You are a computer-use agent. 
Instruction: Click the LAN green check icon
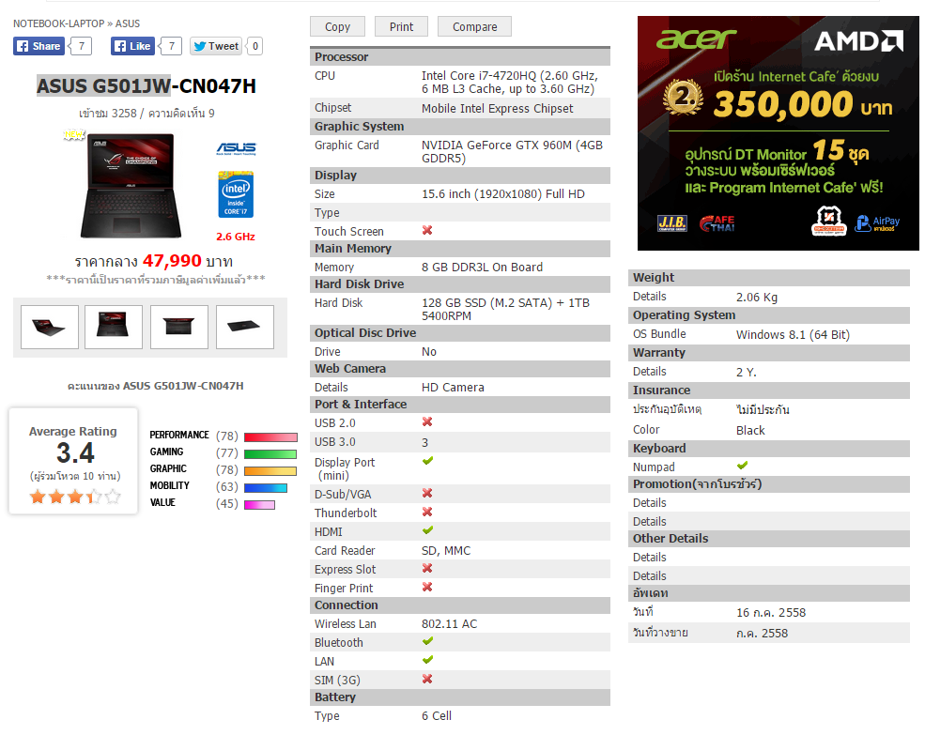coord(427,660)
